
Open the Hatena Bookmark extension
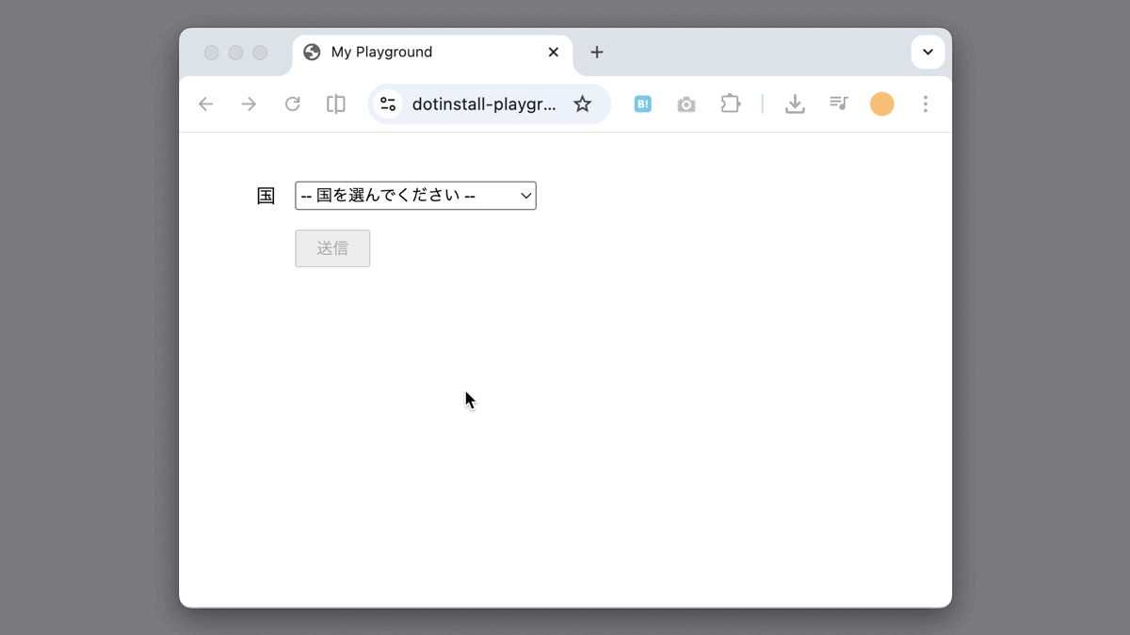[x=643, y=103]
